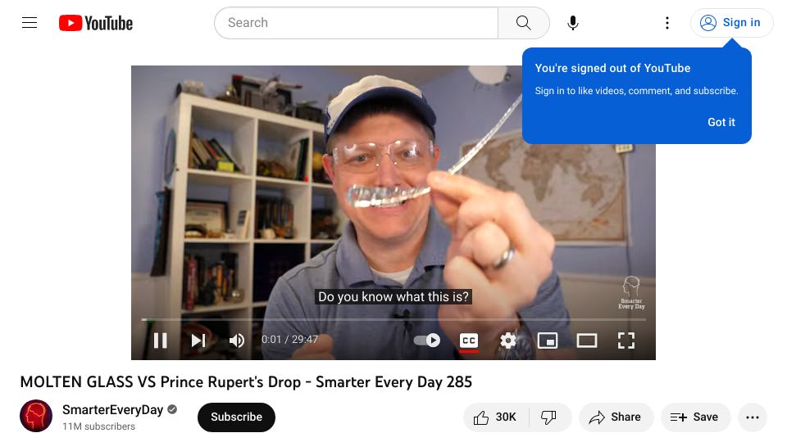Switch to theater mode
This screenshot has height=442, width=787.
pos(586,341)
